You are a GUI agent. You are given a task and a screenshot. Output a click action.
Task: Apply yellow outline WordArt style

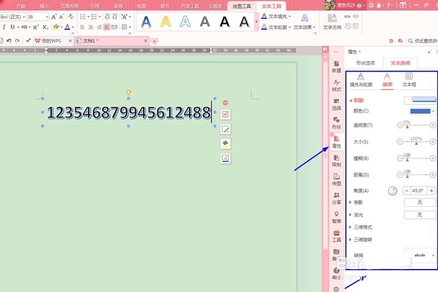(166, 22)
